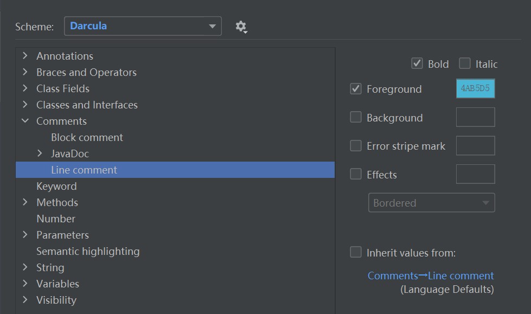
Task: Enable the Effects checkbox
Action: 356,174
